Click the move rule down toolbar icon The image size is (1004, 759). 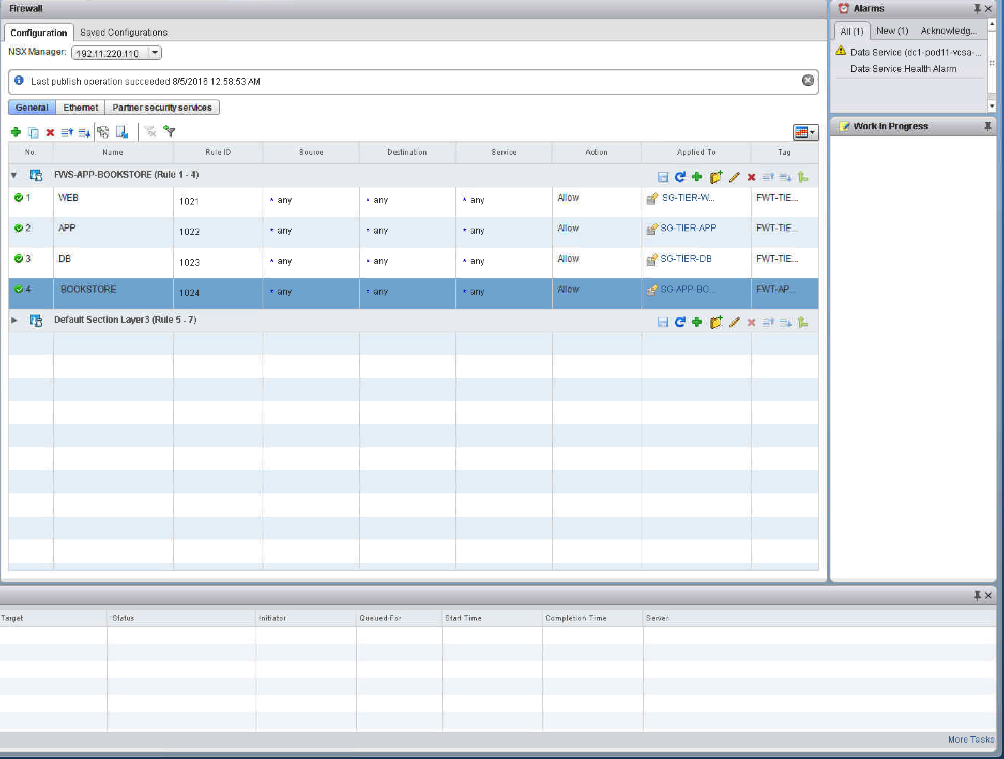click(x=84, y=132)
